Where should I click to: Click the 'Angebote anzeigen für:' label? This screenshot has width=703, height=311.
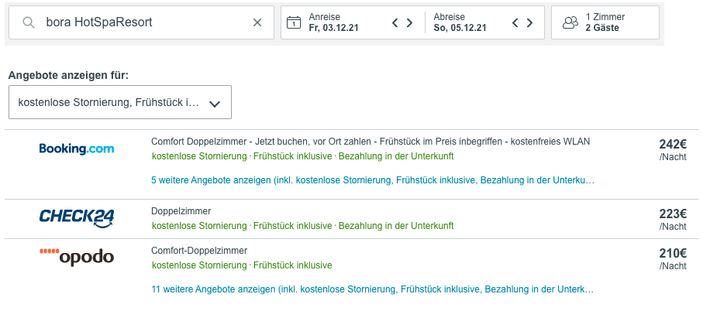(69, 75)
